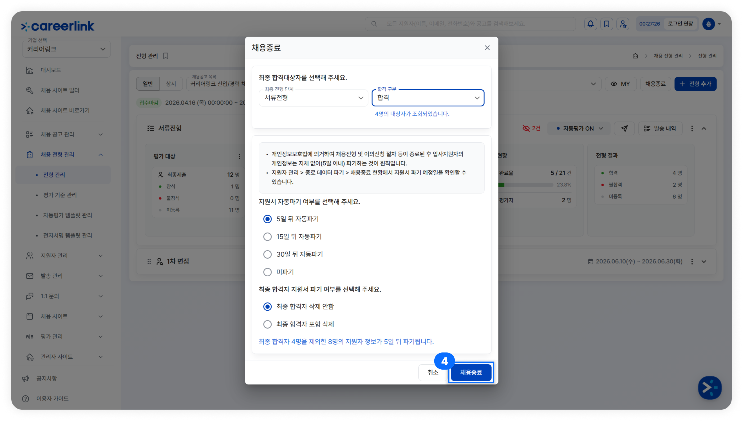Viewport: 743px width, 421px height.
Task: Click the 1차 면접 drag handle
Action: 149,261
